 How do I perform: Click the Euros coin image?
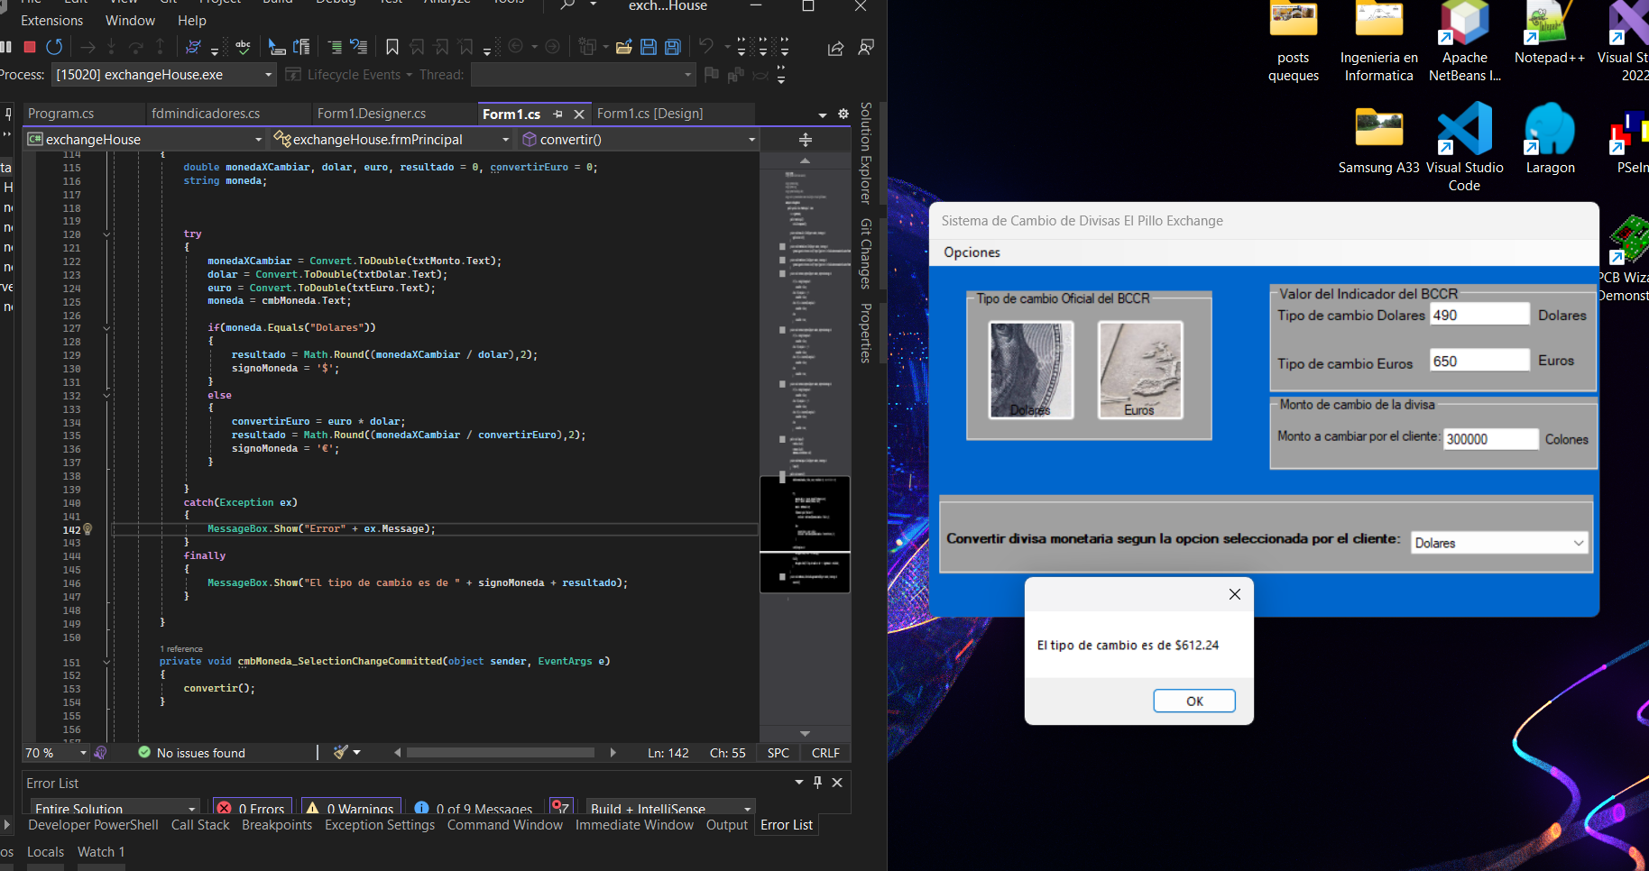point(1140,370)
